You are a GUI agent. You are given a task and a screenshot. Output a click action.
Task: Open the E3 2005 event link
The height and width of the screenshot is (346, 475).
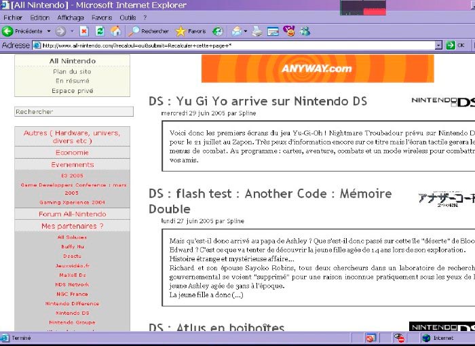pyautogui.click(x=72, y=176)
